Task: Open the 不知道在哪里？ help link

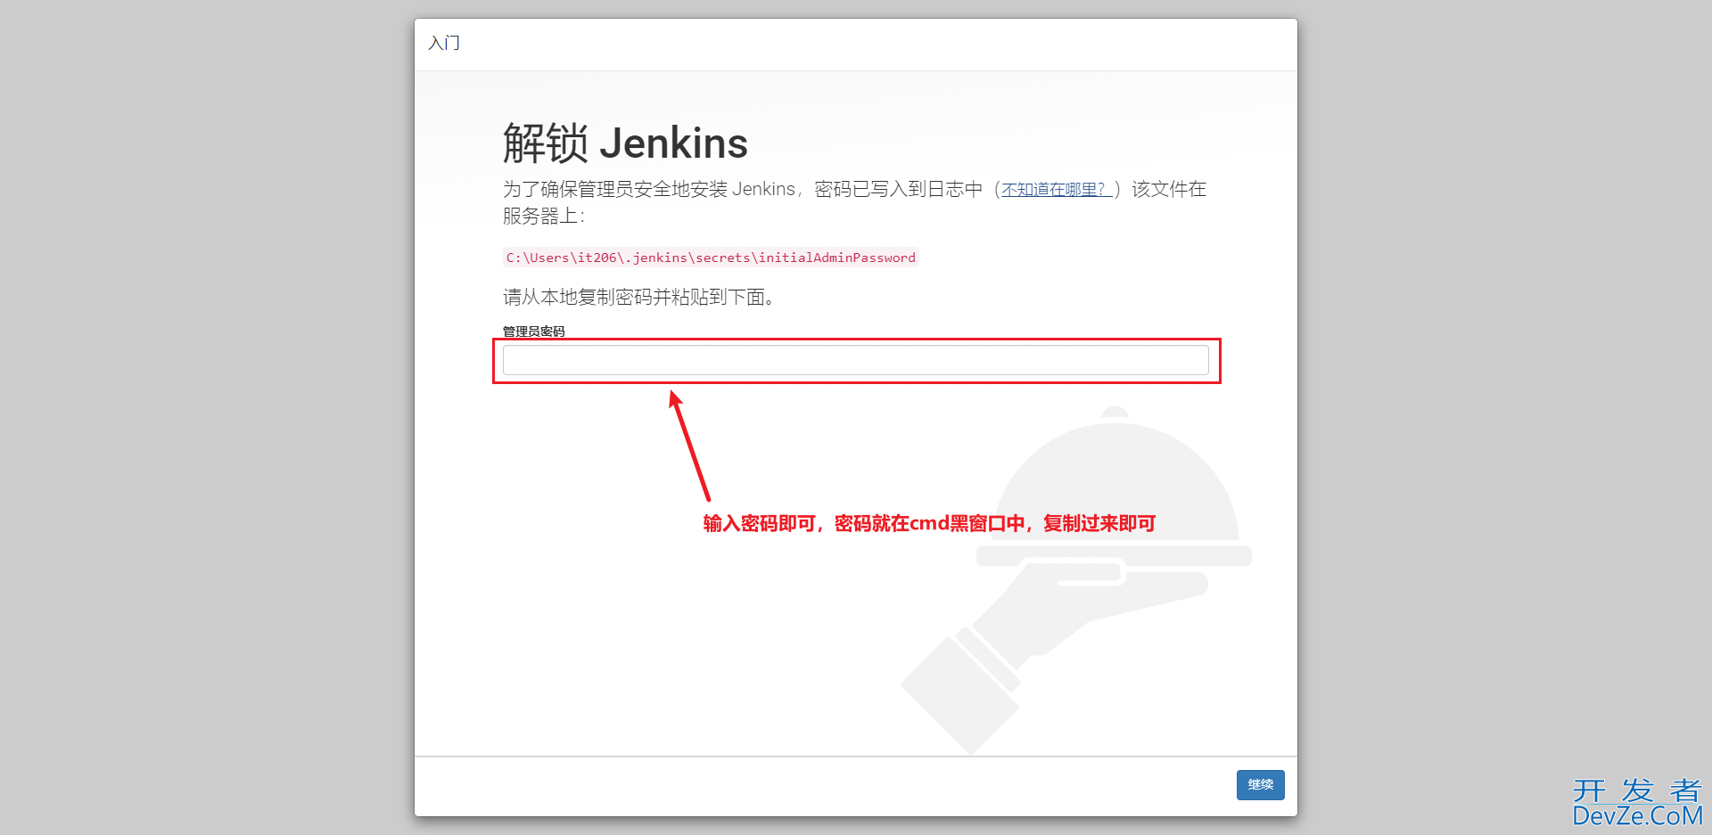Action: tap(1056, 190)
